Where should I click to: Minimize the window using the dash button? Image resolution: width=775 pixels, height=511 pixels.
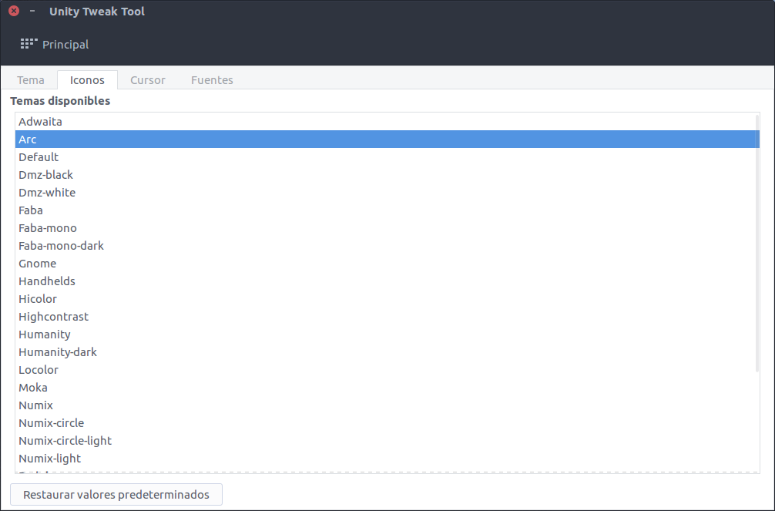pos(32,12)
